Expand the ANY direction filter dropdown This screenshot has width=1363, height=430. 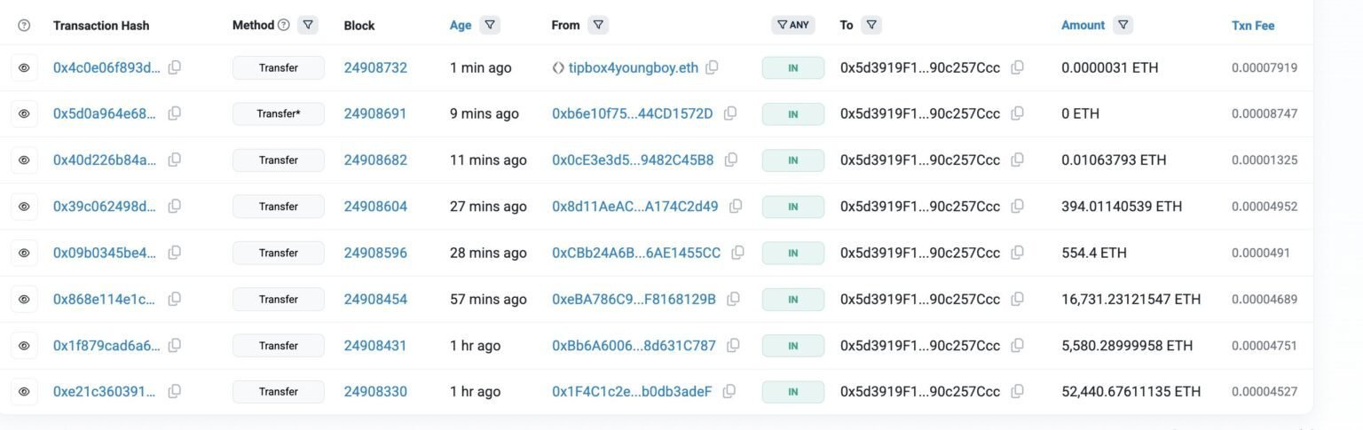[x=792, y=25]
